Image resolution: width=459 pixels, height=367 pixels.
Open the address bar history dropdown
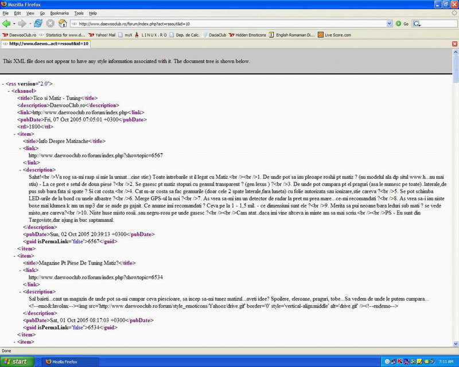coord(390,24)
